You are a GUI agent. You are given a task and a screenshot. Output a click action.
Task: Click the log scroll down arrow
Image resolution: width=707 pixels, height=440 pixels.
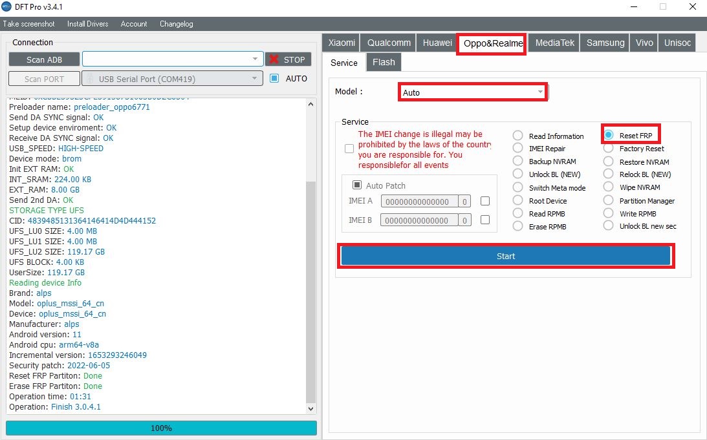pyautogui.click(x=310, y=408)
